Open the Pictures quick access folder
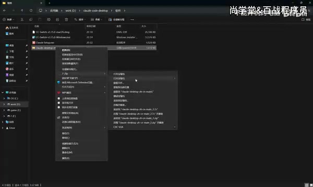 [x=10, y=63]
